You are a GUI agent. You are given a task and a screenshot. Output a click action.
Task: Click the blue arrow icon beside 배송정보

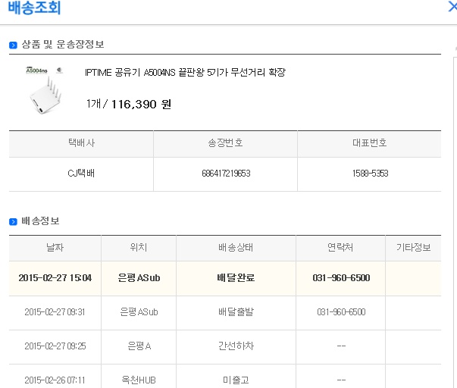click(13, 221)
